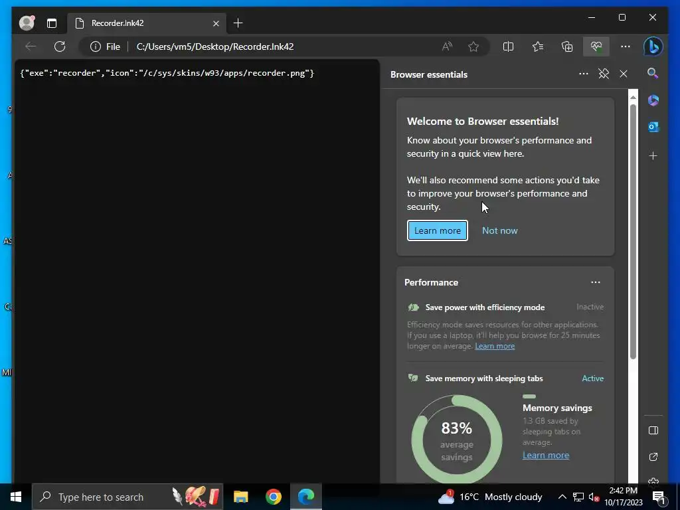Open split screen view icon

pyautogui.click(x=508, y=46)
